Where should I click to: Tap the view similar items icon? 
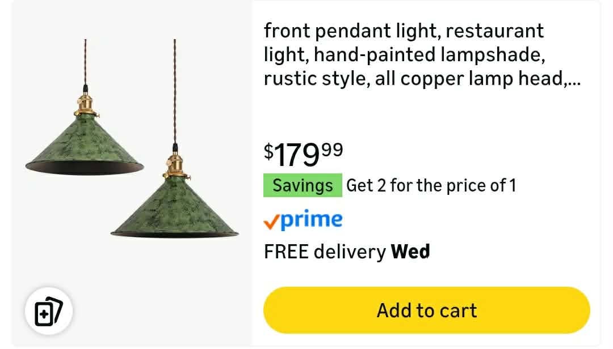(x=48, y=311)
